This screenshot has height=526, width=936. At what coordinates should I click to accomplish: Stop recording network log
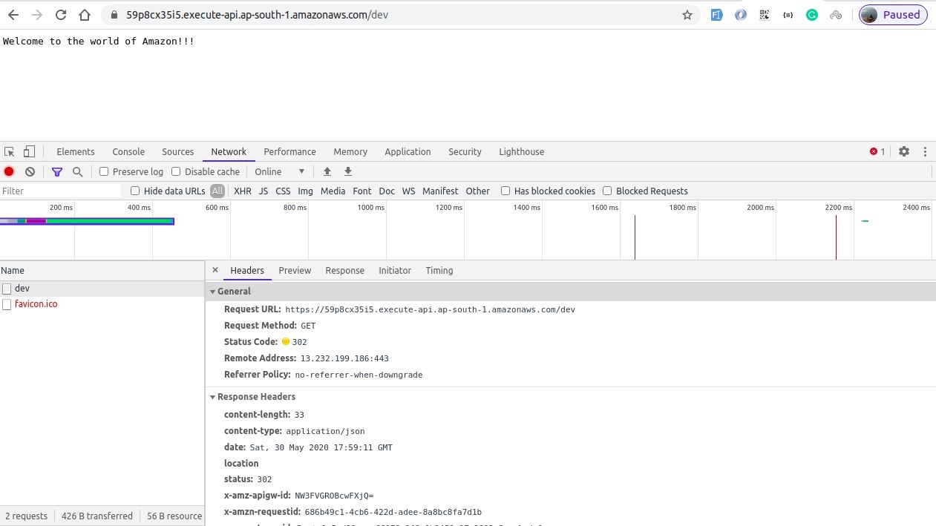click(8, 171)
